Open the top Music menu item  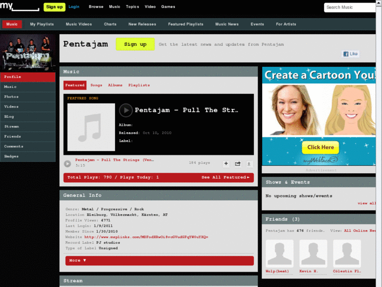[115, 7]
